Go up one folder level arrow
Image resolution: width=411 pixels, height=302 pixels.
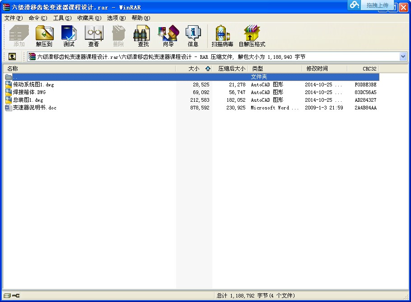12,57
